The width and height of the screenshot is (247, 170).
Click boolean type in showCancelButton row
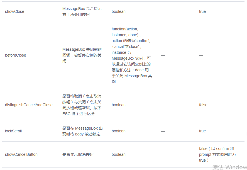119,154
